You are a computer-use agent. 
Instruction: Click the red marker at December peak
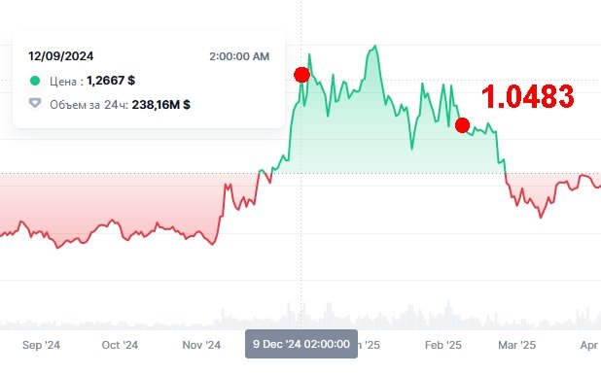tap(302, 75)
